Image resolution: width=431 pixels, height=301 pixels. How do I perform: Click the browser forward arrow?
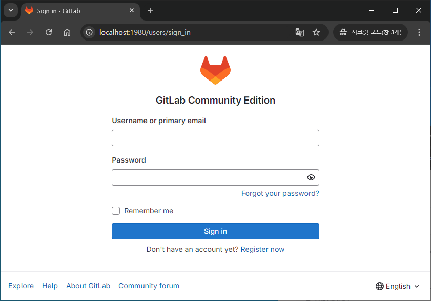[30, 32]
